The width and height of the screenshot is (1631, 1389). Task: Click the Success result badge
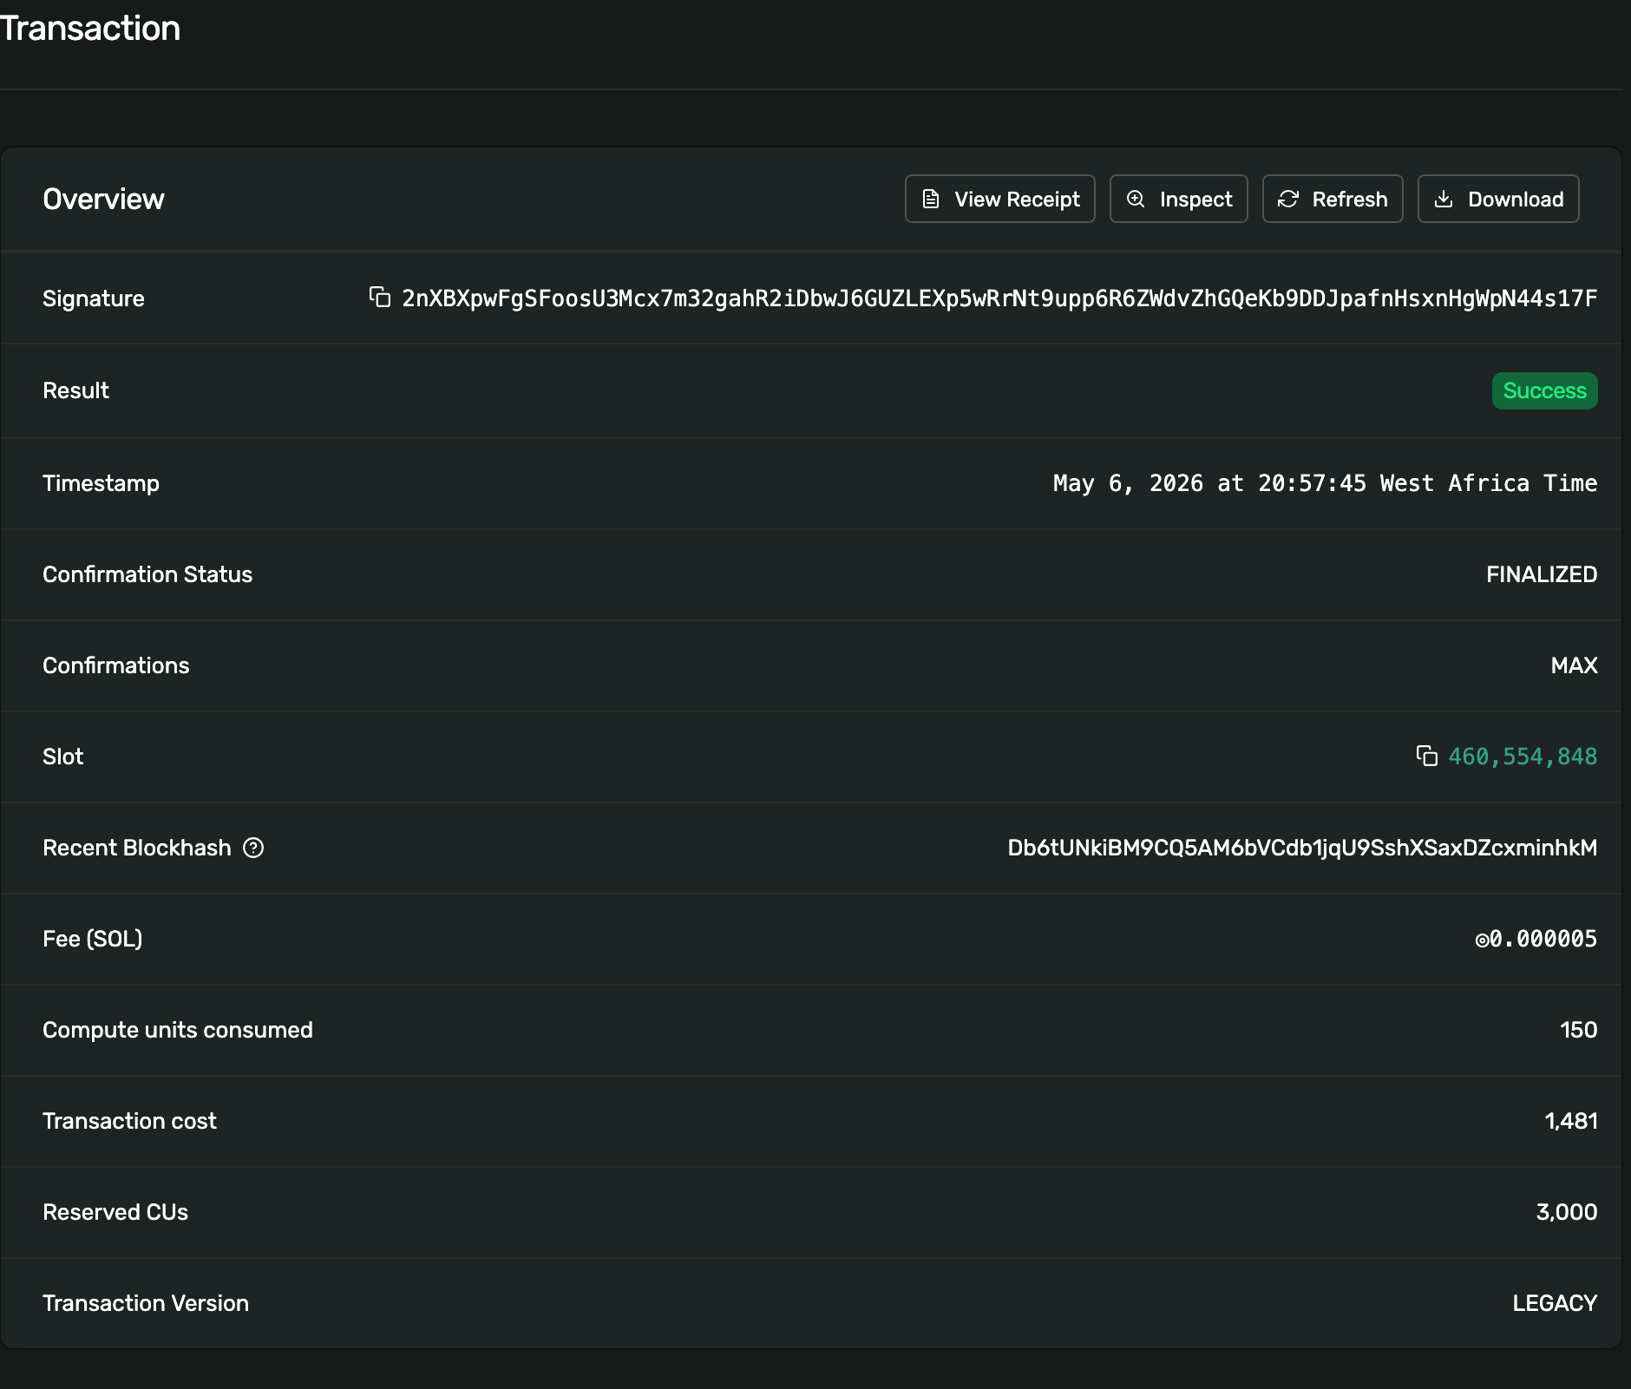coord(1544,390)
